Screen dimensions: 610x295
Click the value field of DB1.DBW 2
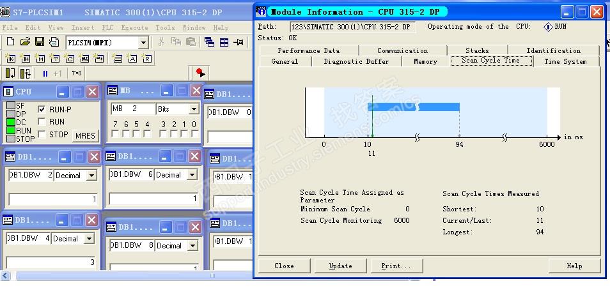(x=52, y=199)
